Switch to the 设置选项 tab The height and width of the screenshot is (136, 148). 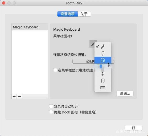[67, 14]
